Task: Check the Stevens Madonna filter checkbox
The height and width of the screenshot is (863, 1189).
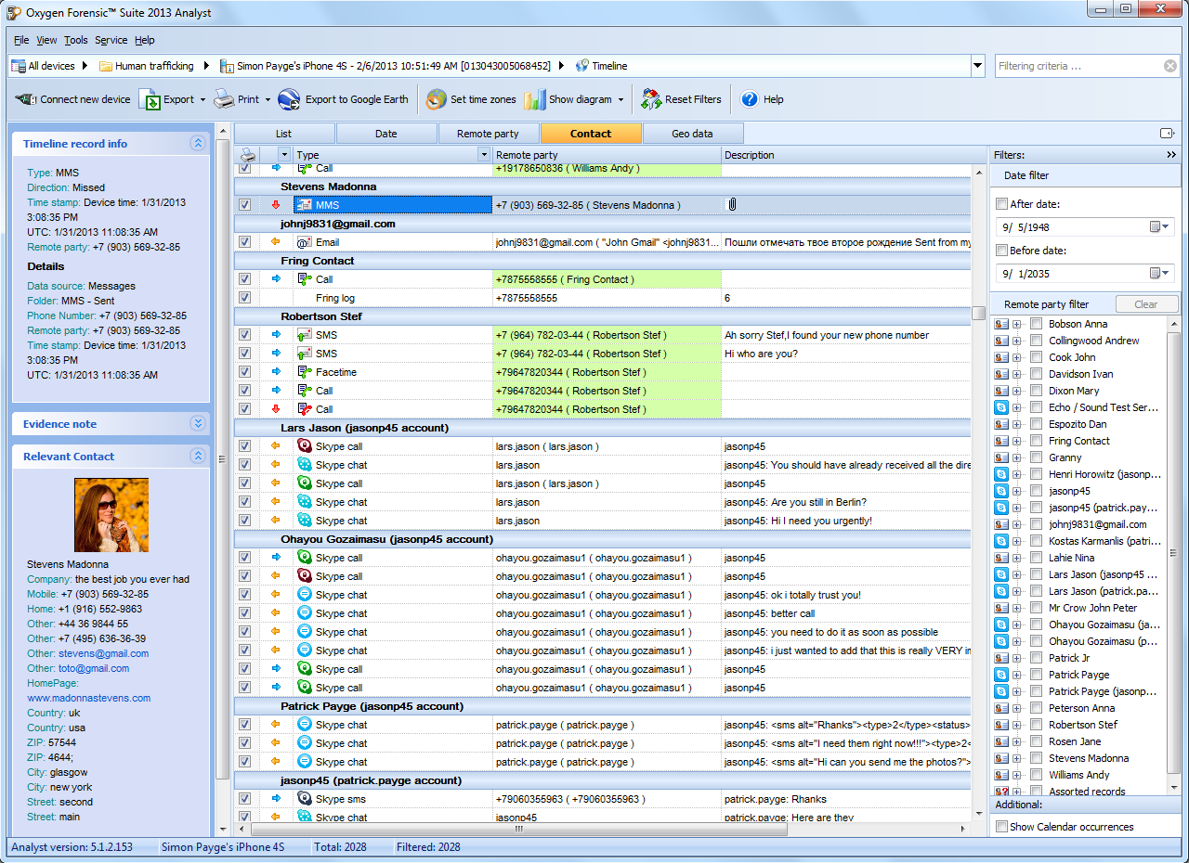Action: coord(1036,758)
